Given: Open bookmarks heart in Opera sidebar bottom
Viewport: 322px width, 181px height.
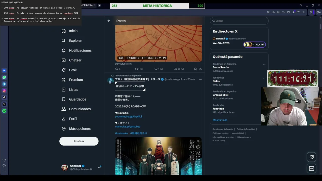Looking at the screenshot, I should (4, 160).
